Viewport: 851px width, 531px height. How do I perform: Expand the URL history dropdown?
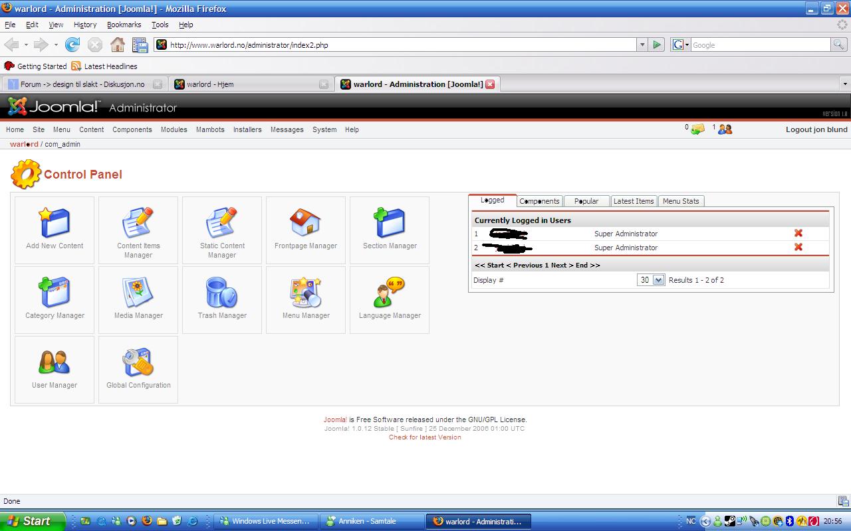click(x=642, y=44)
